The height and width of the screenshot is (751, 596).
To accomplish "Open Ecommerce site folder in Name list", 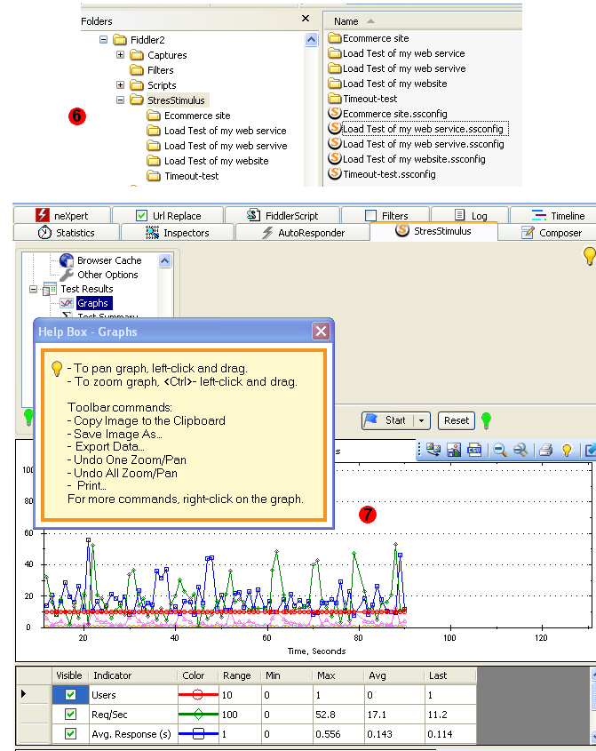I will (x=369, y=38).
